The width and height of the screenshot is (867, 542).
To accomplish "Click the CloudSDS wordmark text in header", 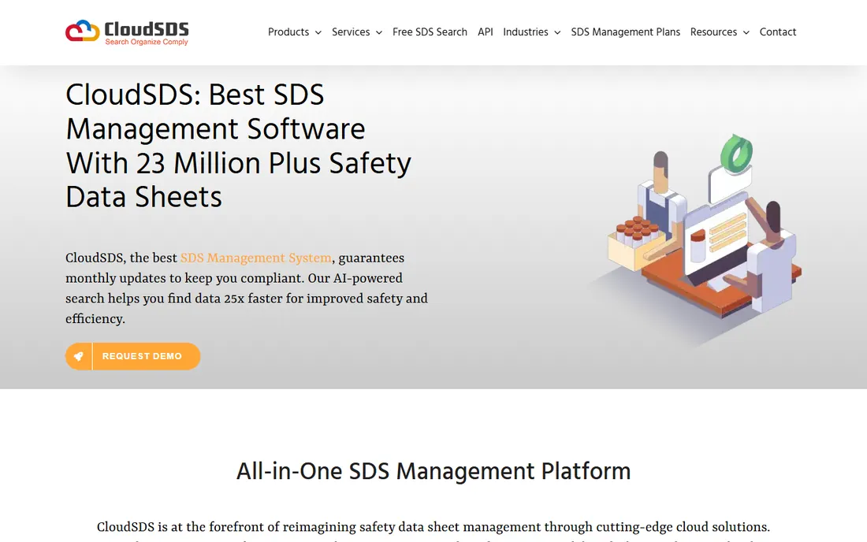I will tap(147, 28).
